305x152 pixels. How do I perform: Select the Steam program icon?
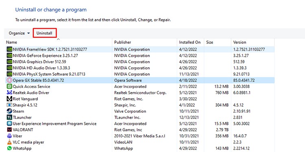coord(9,111)
